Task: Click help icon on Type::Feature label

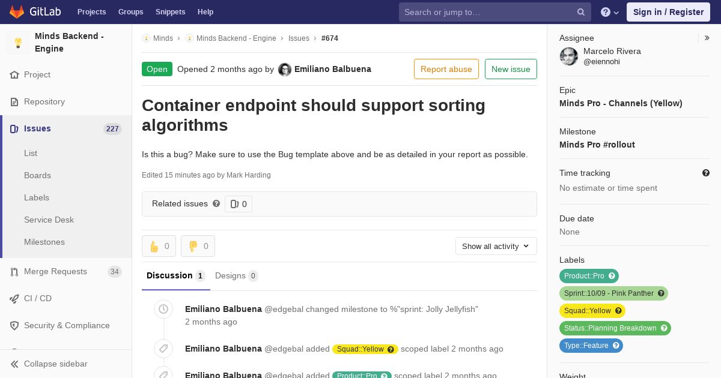Action: [616, 346]
